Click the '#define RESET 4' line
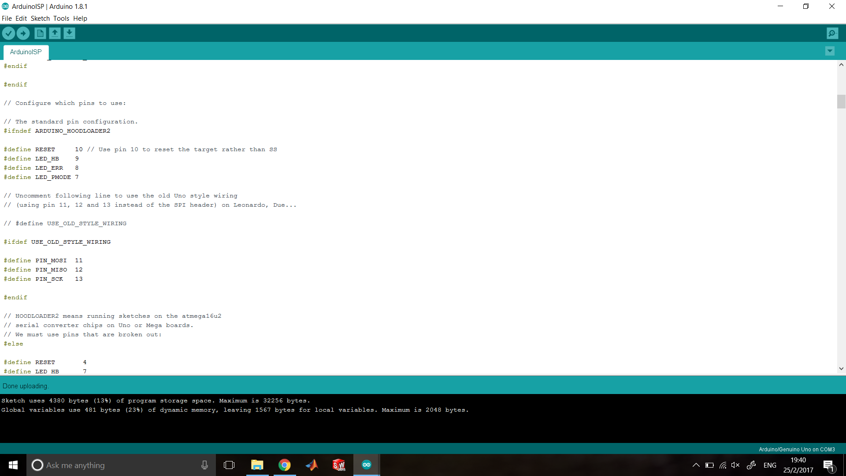 tap(45, 362)
